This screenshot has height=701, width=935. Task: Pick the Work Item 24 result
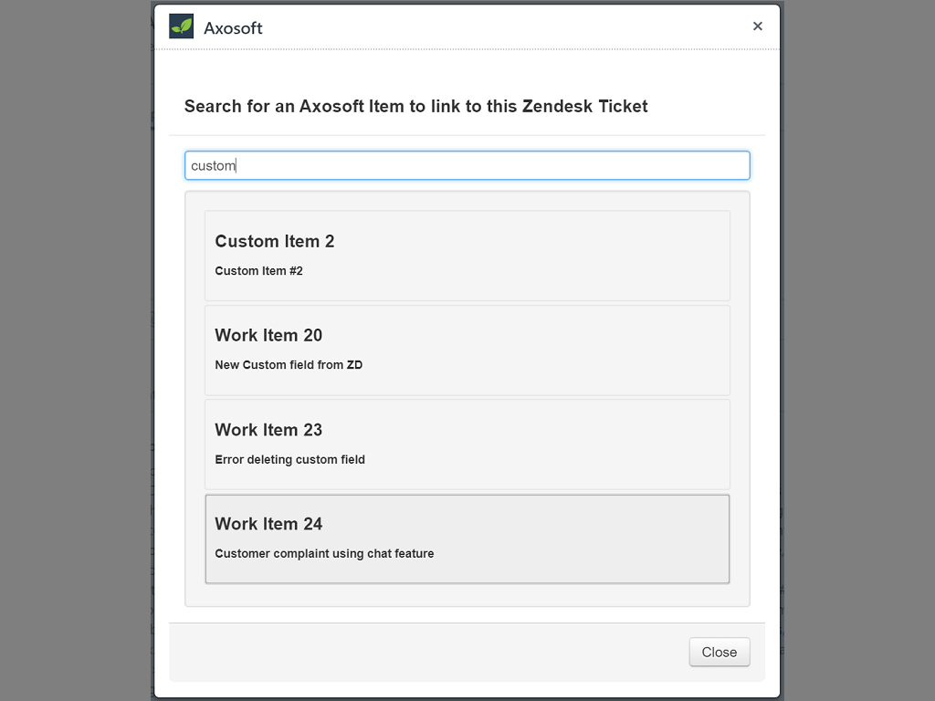coord(467,539)
